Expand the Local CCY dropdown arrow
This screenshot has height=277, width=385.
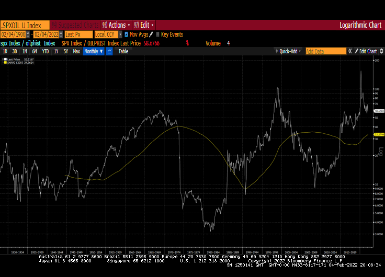point(120,34)
